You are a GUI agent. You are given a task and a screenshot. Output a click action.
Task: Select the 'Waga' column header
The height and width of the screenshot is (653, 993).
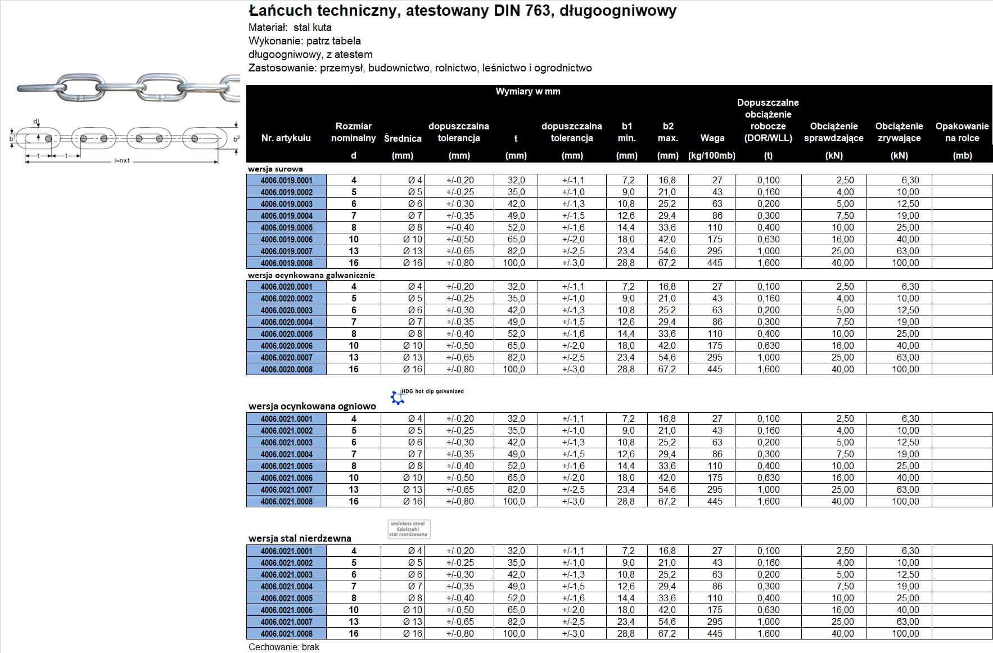coord(712,138)
